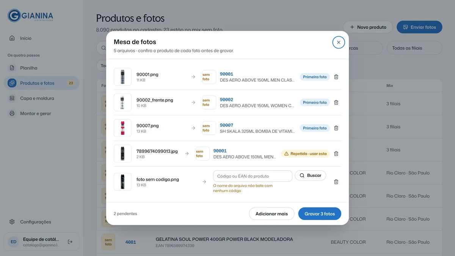Click GELATINA SOUL POWER 400GR product name
Screen dimensions: 455x256
[224, 239]
